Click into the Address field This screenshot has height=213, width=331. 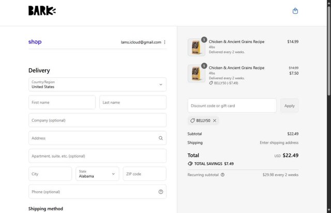[x=97, y=138]
